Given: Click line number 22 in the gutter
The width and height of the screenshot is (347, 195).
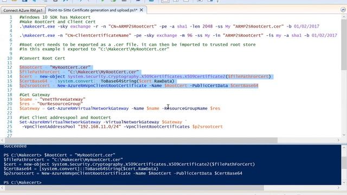Looking at the screenshot, I should (10, 113).
